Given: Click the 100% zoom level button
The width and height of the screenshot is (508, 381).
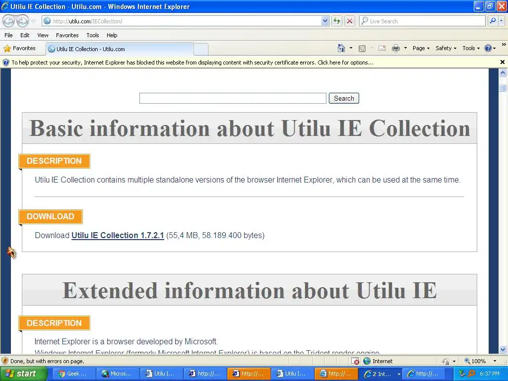Looking at the screenshot, I should [475, 361].
